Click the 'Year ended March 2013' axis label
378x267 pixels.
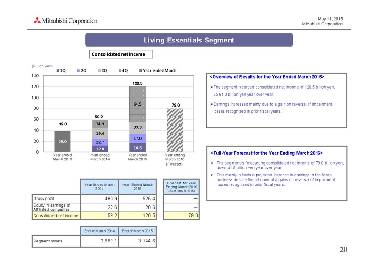pos(62,157)
